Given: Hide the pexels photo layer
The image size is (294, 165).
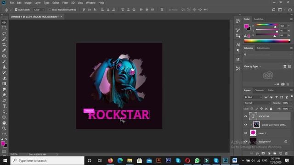Looking at the screenshot, I should pyautogui.click(x=246, y=125).
